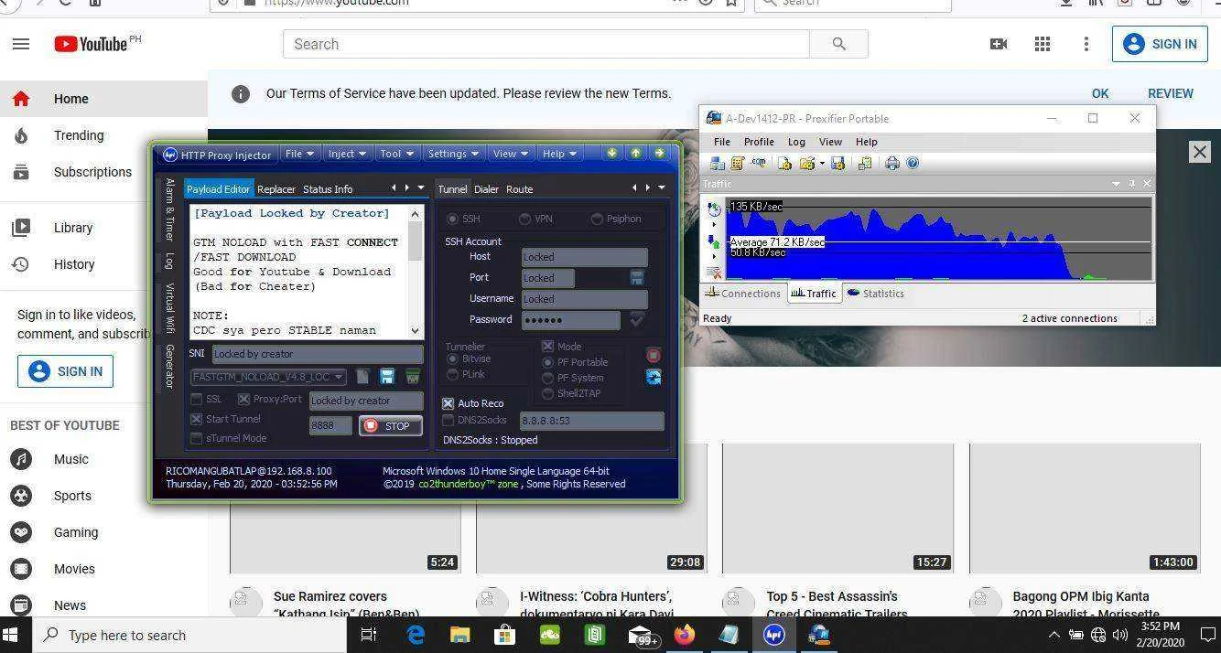Open the FASTGTM_NOLOAD config dropdown

(268, 377)
